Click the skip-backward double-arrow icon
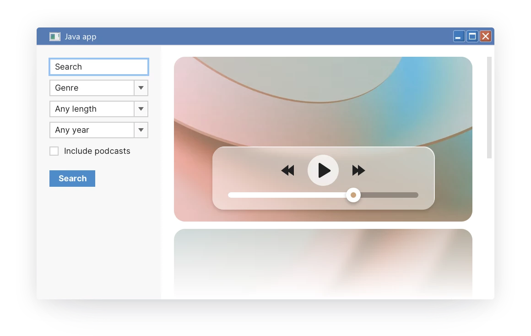 tap(287, 170)
